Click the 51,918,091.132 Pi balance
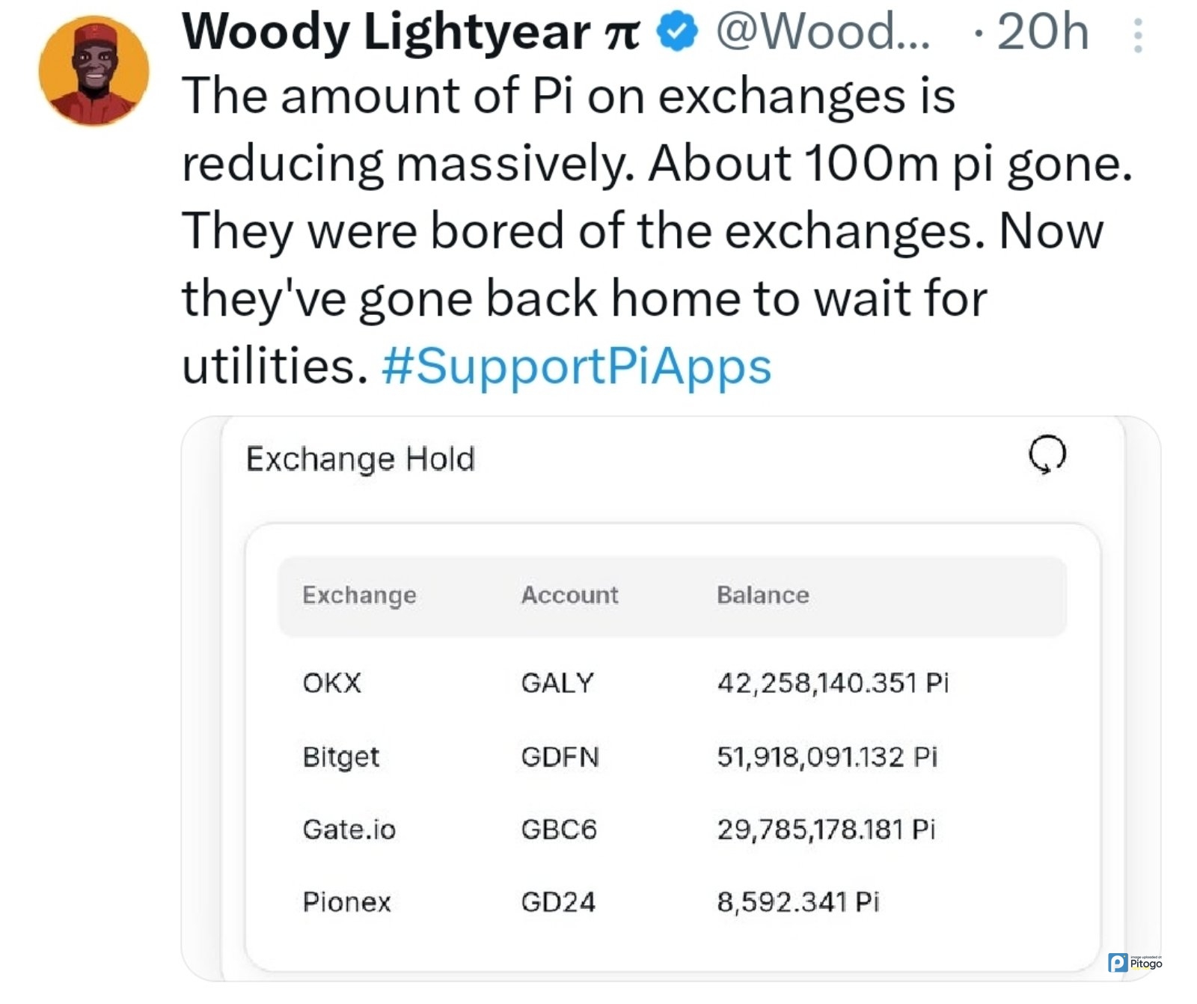 click(x=827, y=756)
